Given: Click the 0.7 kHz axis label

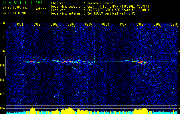Looking at the screenshot, I should (2, 94).
